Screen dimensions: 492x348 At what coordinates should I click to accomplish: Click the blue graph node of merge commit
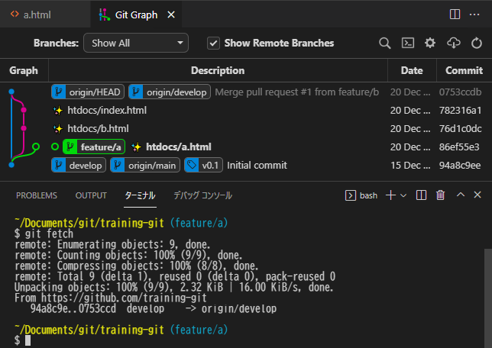pos(11,92)
